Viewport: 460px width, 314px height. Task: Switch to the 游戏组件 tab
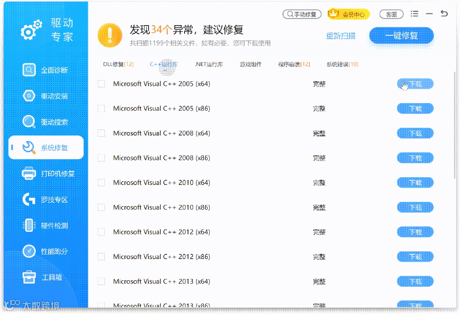click(251, 64)
